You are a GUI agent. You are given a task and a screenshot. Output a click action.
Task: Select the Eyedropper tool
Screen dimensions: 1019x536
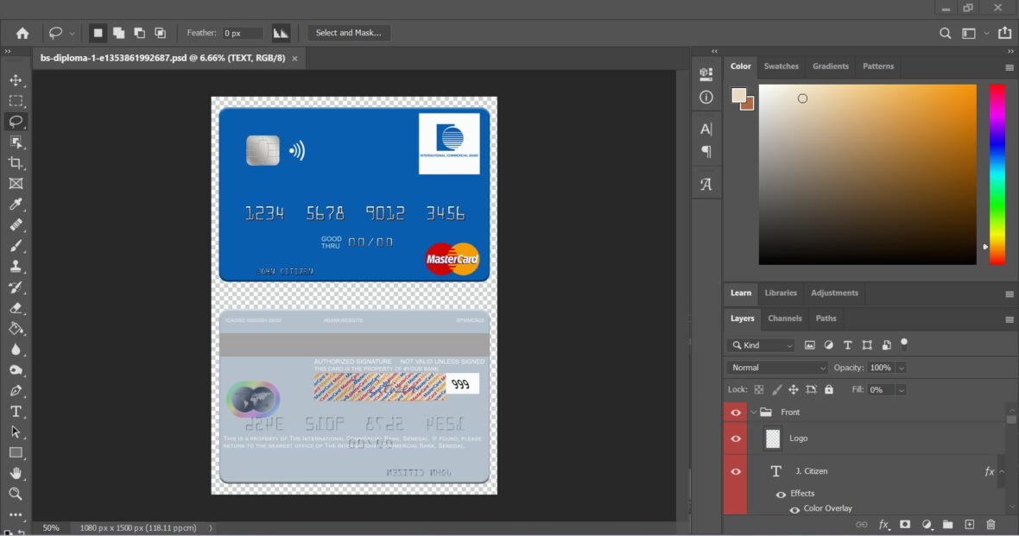tap(16, 204)
